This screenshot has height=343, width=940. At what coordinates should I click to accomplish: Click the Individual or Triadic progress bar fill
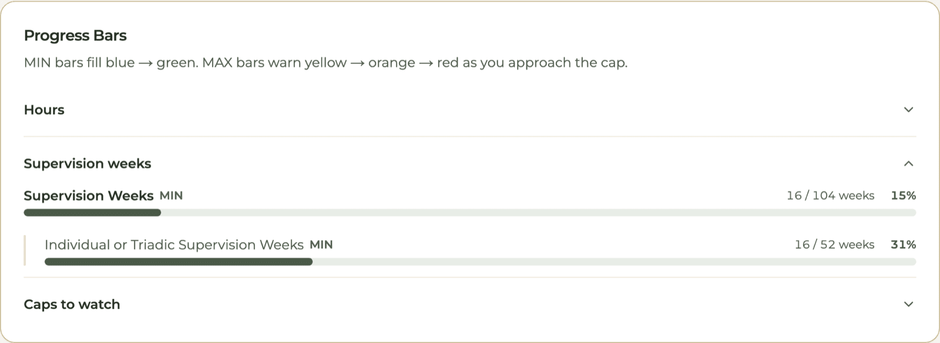click(179, 262)
